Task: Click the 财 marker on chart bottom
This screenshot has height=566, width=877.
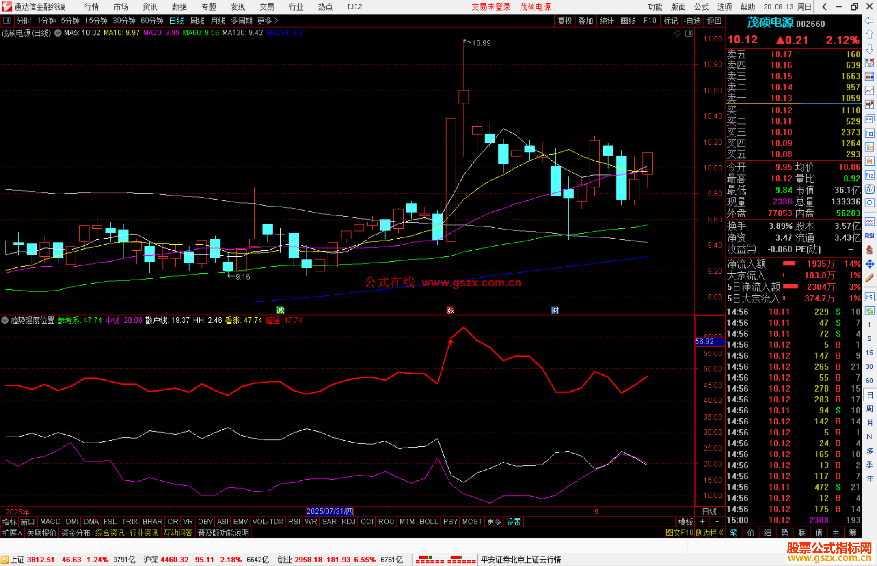Action: [555, 310]
